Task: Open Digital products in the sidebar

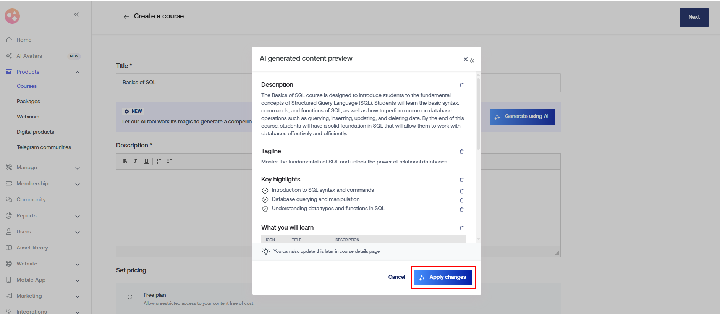Action: (x=36, y=132)
